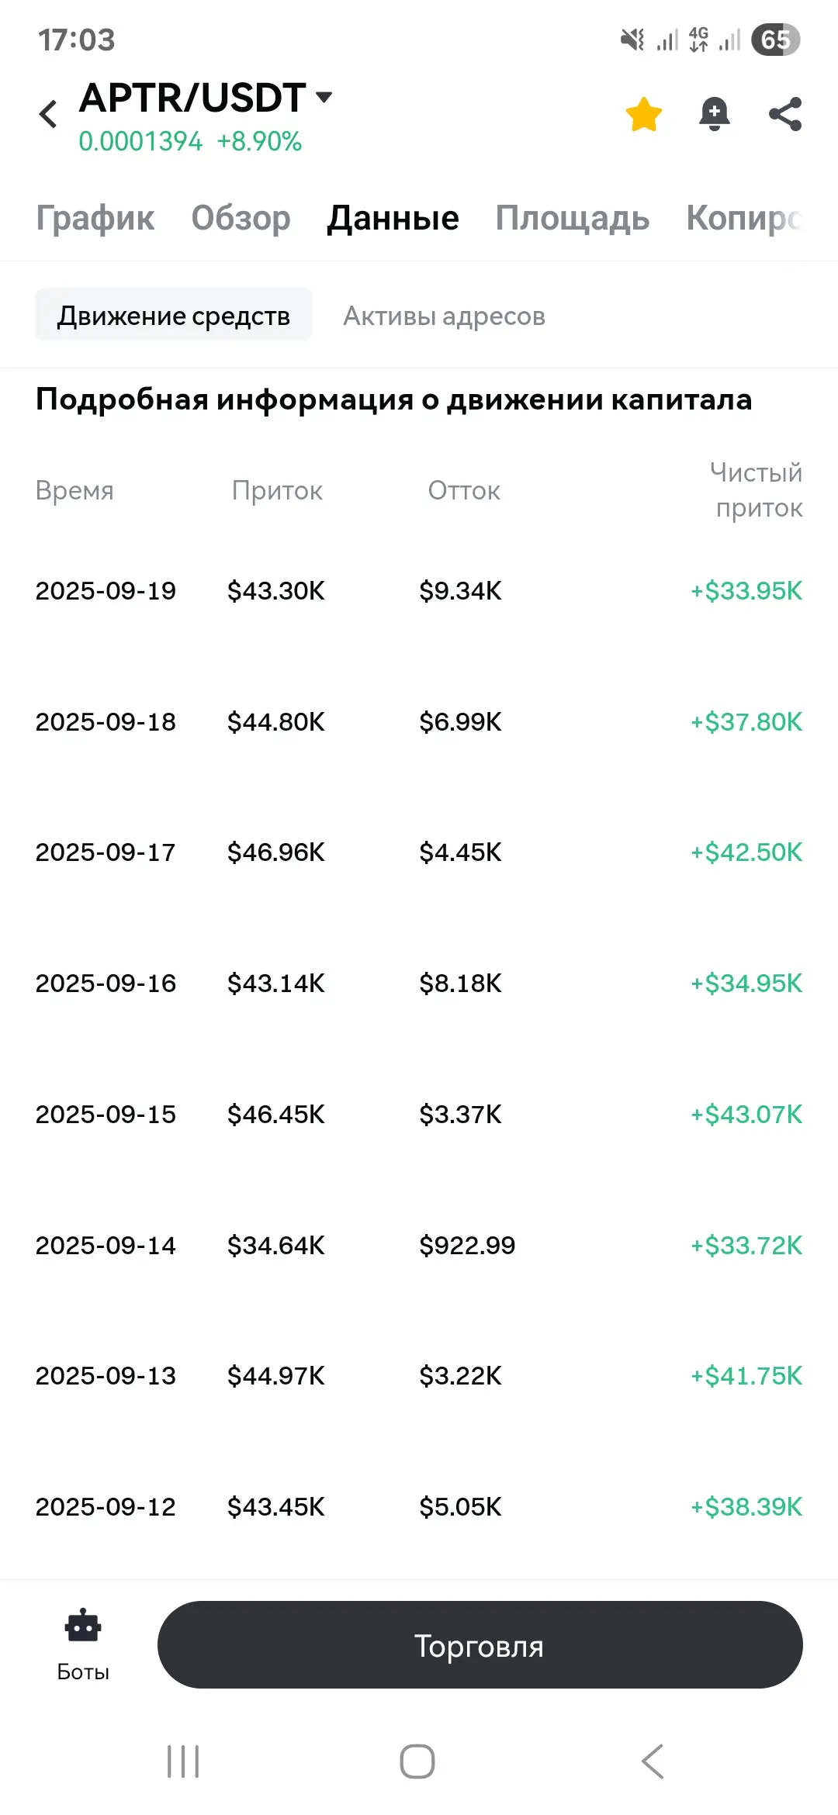The height and width of the screenshot is (1815, 838).
Task: Tap the +$43.07K net inflow value
Action: coord(746,1115)
